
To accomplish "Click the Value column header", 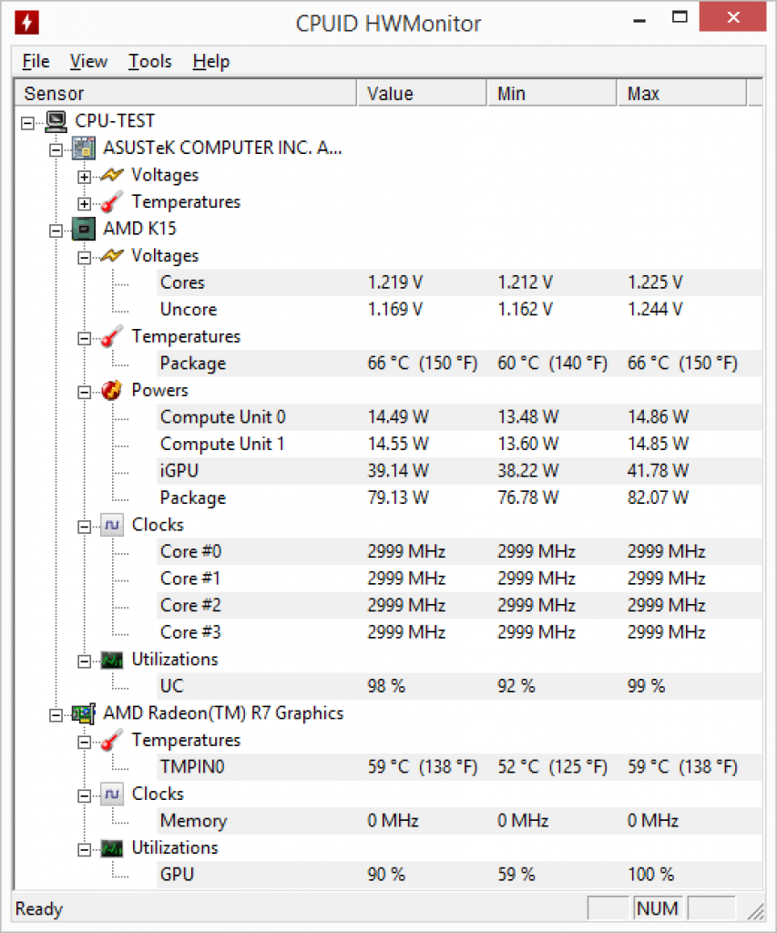I will click(422, 94).
